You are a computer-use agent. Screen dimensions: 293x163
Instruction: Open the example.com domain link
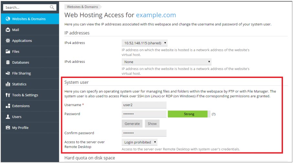[156, 15]
